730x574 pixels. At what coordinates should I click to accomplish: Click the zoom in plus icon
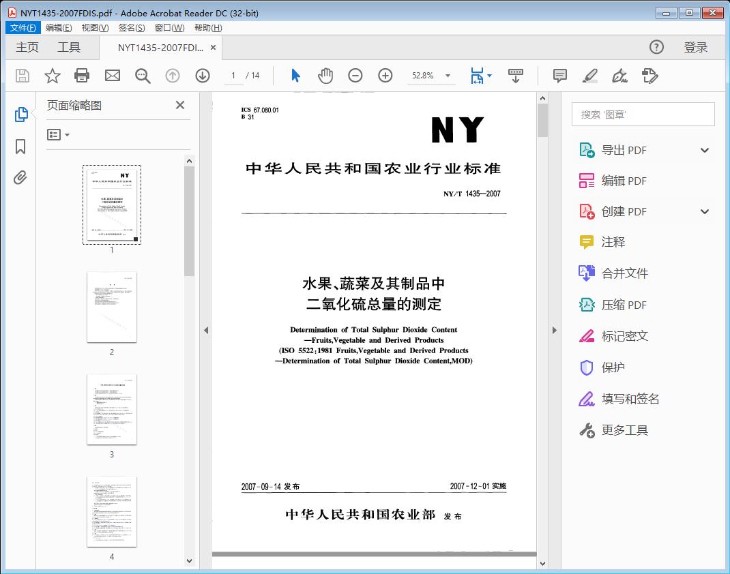[385, 76]
